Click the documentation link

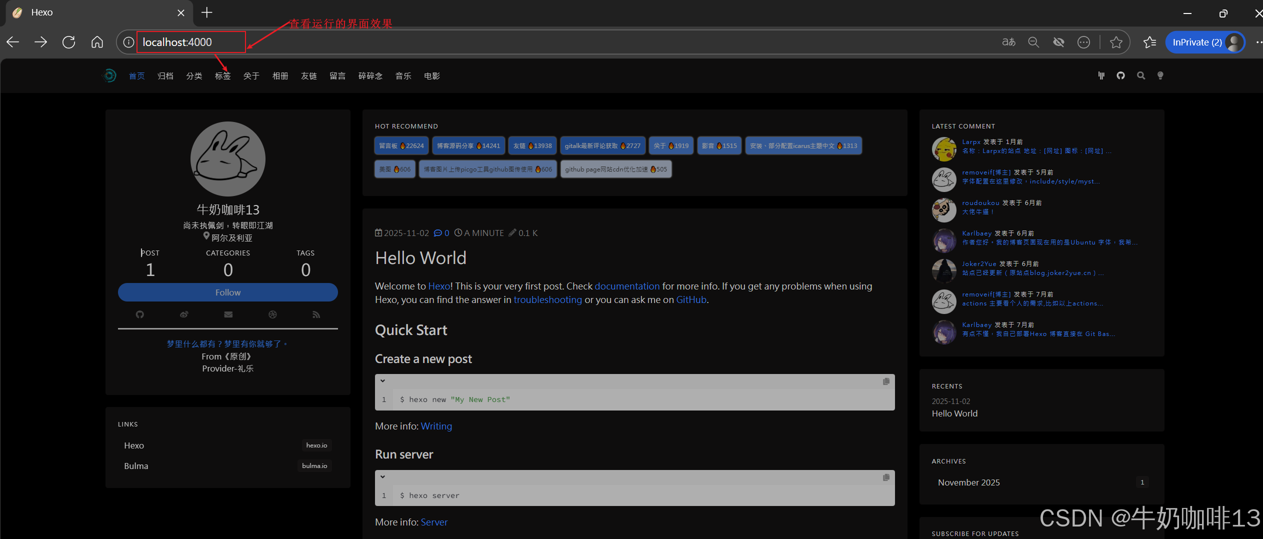coord(627,286)
